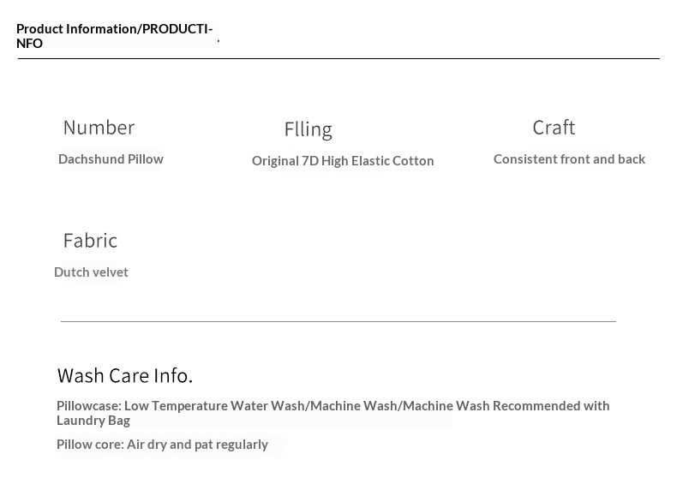This screenshot has height=496, width=677.
Task: Select the Craft heading
Action: point(554,128)
